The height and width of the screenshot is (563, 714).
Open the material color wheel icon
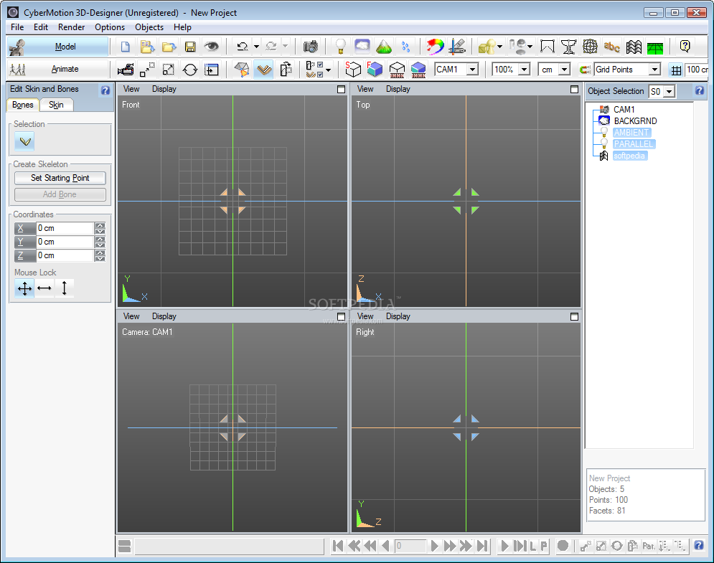tap(435, 47)
